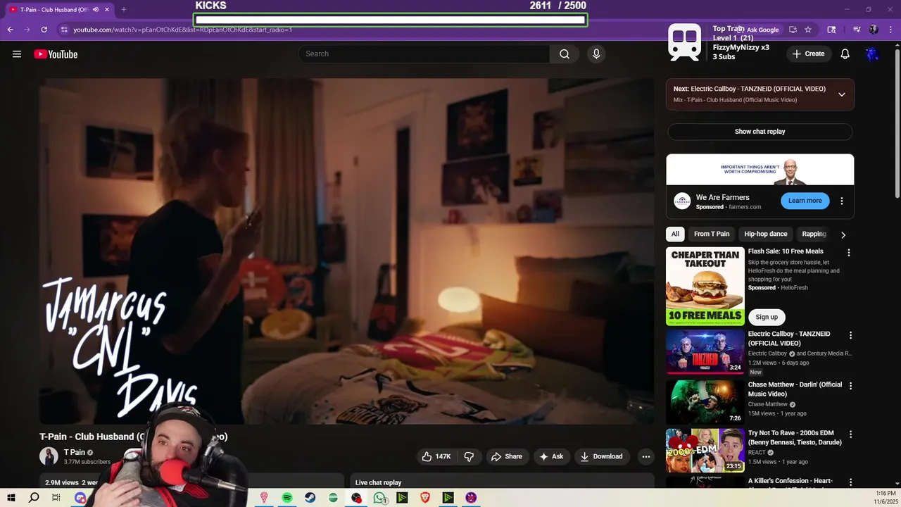Open Windows Task View
This screenshot has height=507, width=901.
pos(56,498)
